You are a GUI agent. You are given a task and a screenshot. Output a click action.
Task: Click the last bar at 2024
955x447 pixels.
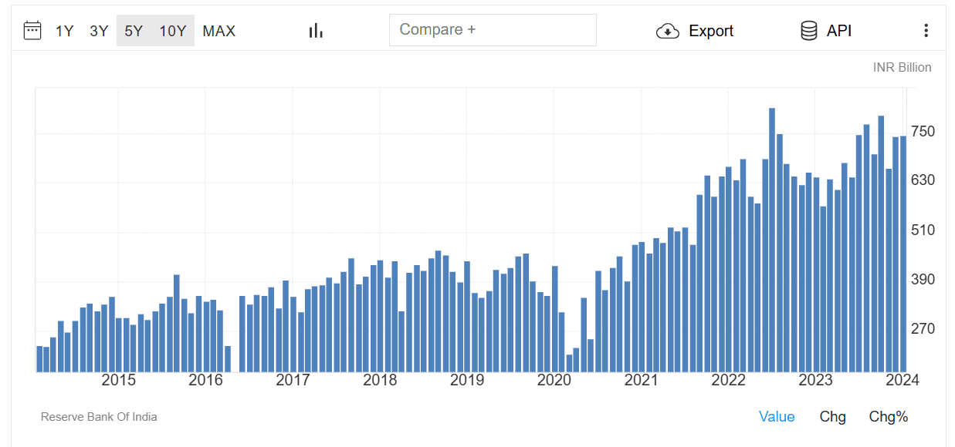coord(903,254)
